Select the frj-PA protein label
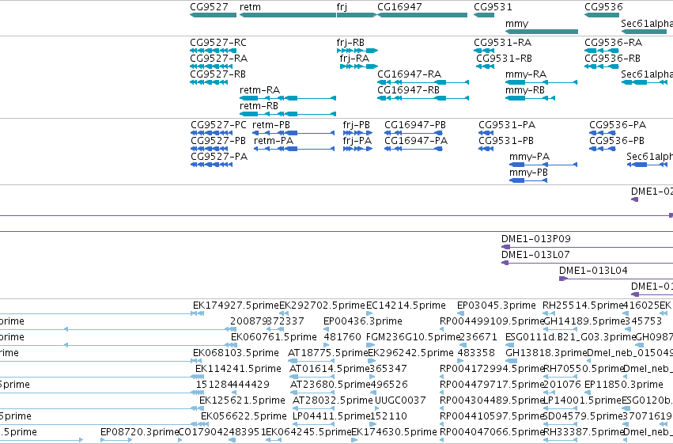Viewport: 673px width, 444px height. click(357, 141)
